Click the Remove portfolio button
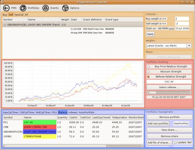Image resolution: width=195 pixels, height=150 pixels. (x=169, y=117)
